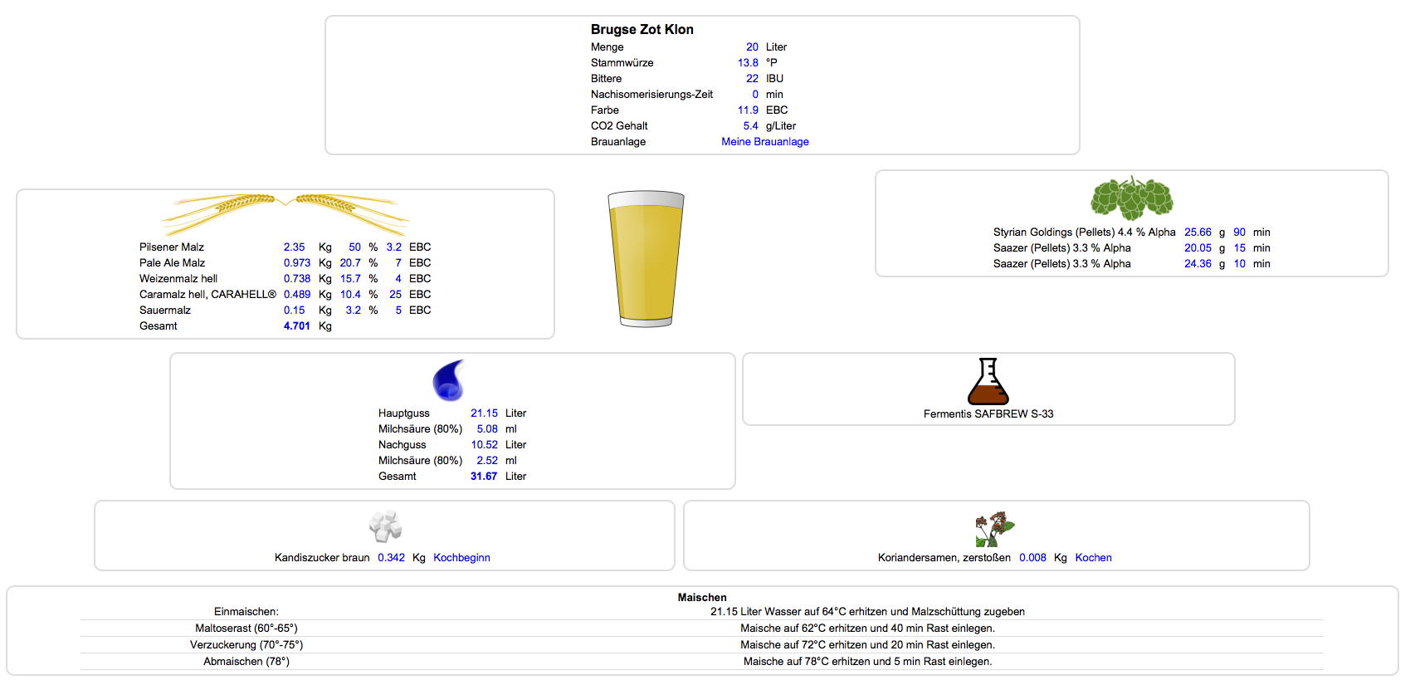Click the Kochbeginn link for Kandiszucker

point(461,558)
